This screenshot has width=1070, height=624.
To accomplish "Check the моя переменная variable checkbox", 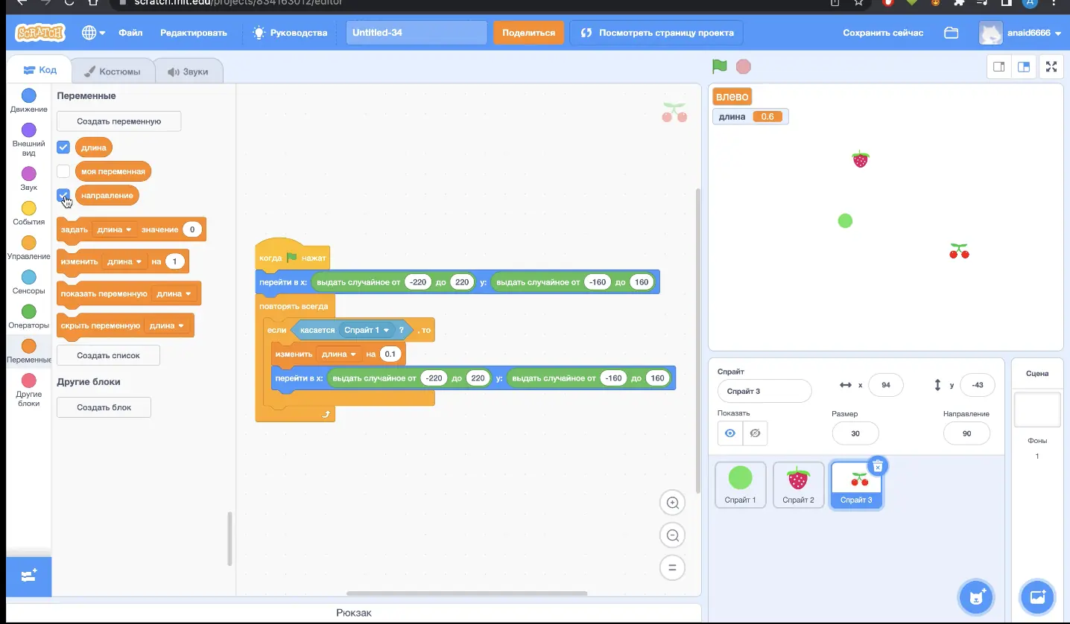I will click(x=63, y=171).
